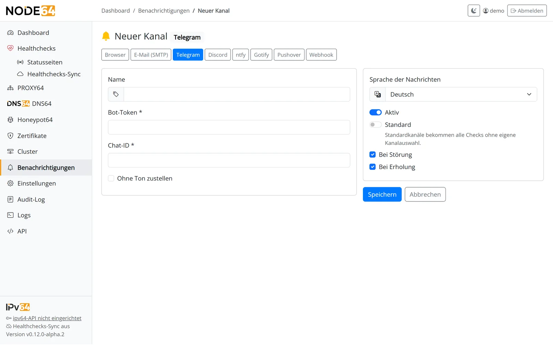Viewport: 553px width, 345px height.
Task: Enable the Standard switch
Action: click(375, 125)
